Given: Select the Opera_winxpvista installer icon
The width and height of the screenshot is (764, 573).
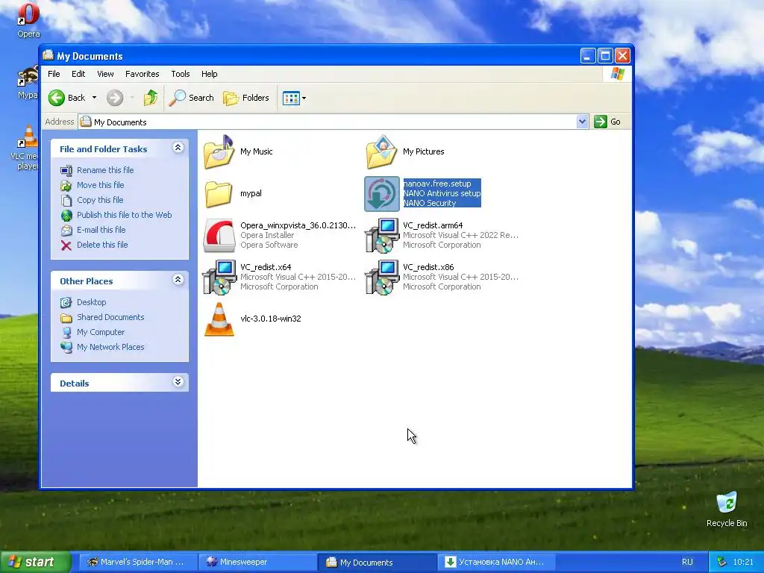Looking at the screenshot, I should [219, 236].
